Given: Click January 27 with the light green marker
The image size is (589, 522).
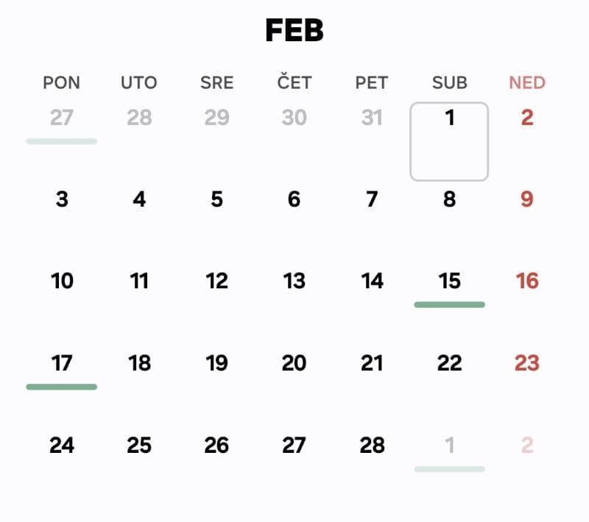Looking at the screenshot, I should tap(62, 118).
